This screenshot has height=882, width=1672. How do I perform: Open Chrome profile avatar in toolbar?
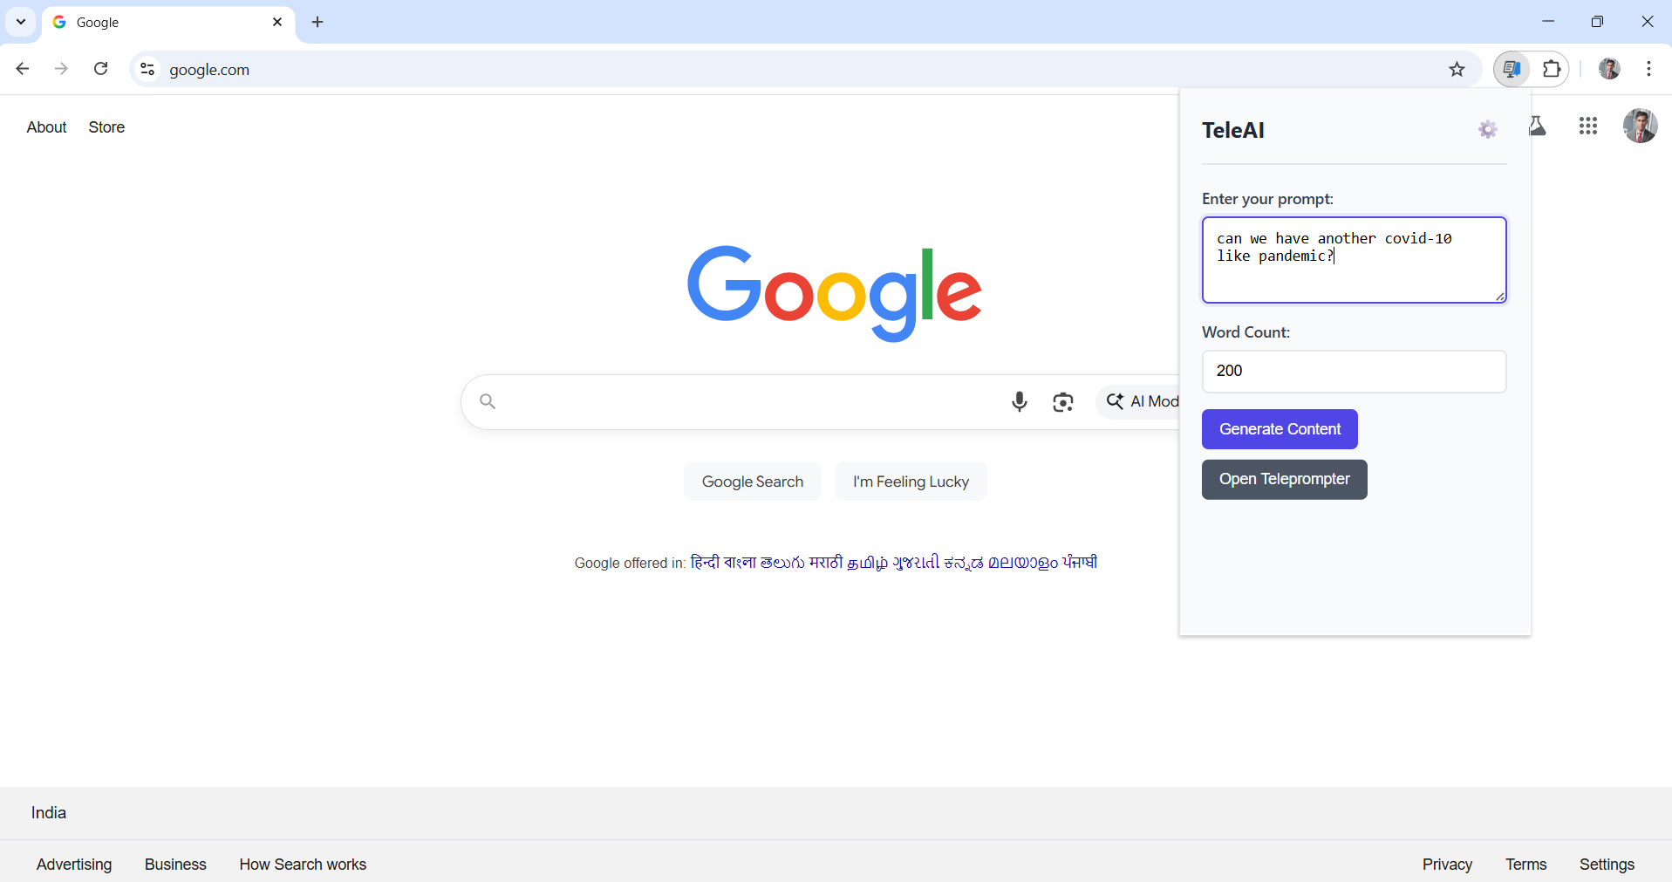1609,69
